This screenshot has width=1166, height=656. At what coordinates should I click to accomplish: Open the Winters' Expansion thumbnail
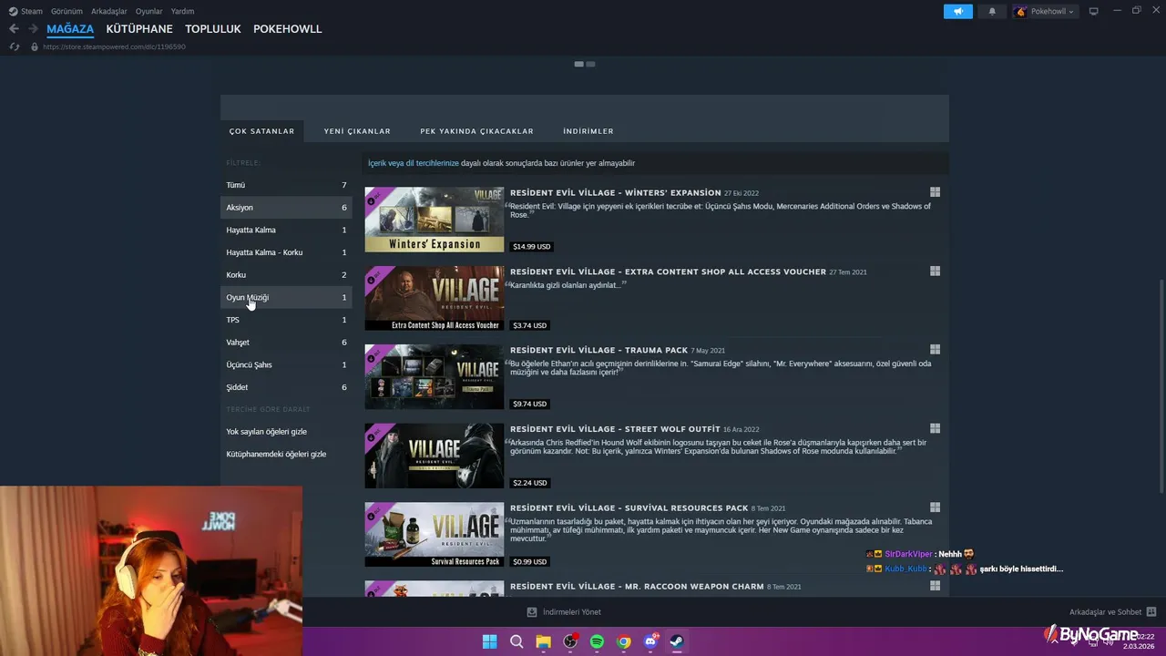coord(435,220)
